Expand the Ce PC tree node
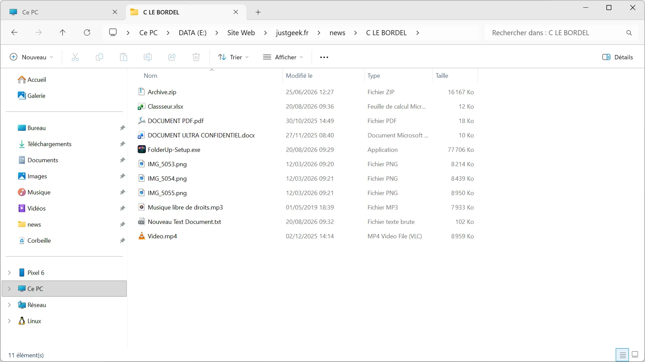Image resolution: width=645 pixels, height=362 pixels. [x=9, y=289]
